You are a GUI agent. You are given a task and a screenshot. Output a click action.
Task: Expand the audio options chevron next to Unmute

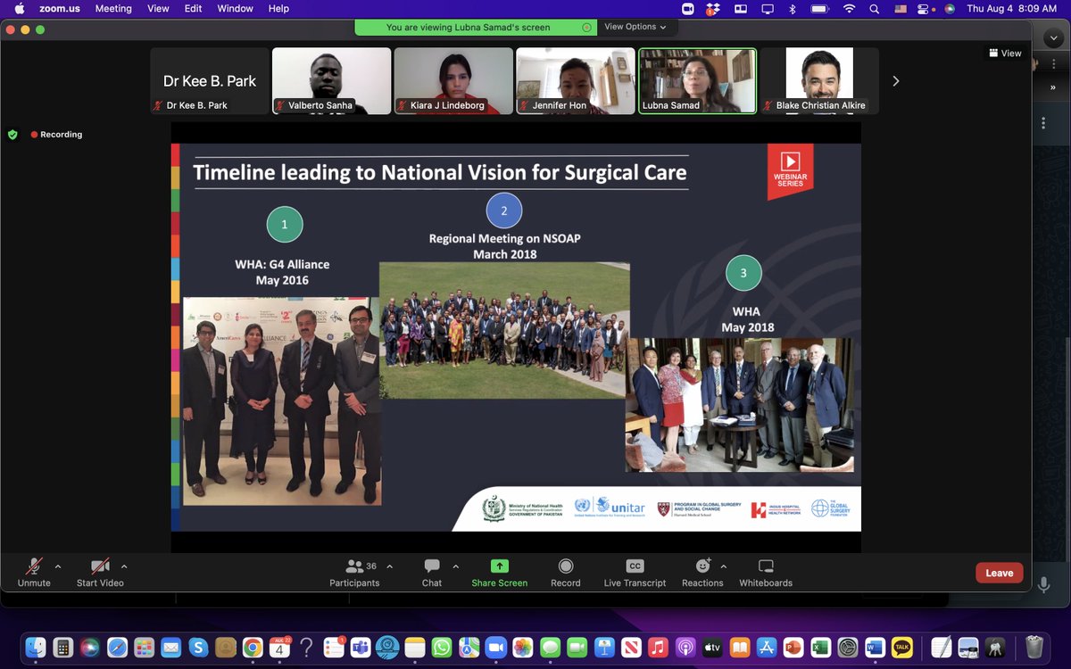(x=57, y=566)
